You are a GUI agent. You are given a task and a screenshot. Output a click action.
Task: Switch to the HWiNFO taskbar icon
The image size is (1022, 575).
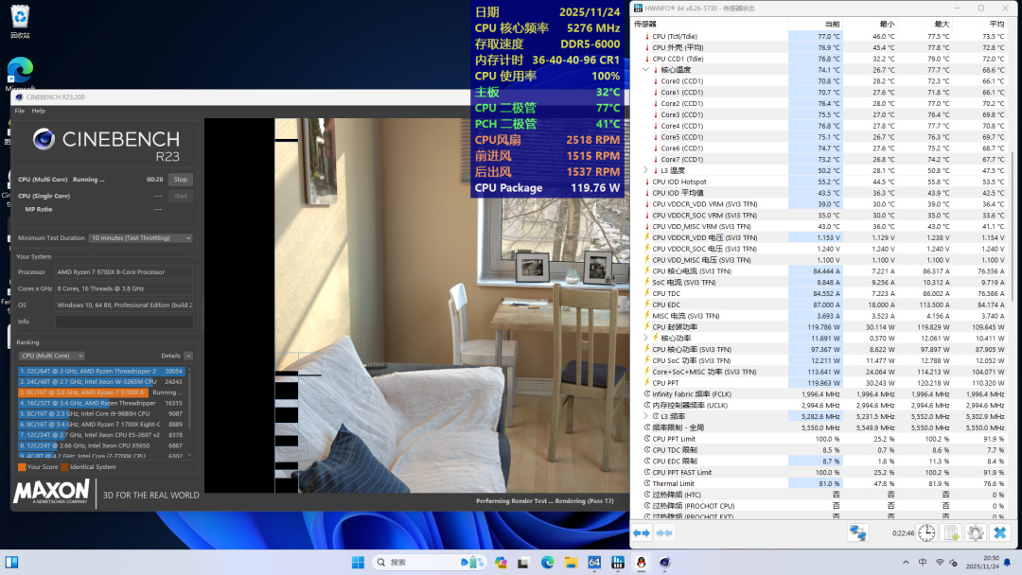point(618,562)
